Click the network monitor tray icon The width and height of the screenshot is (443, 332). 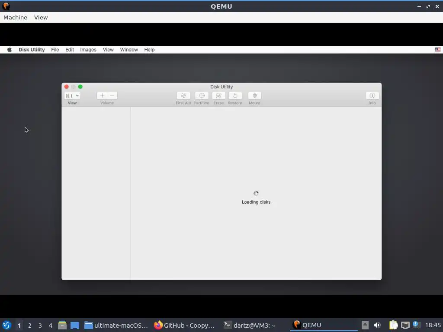tap(405, 325)
